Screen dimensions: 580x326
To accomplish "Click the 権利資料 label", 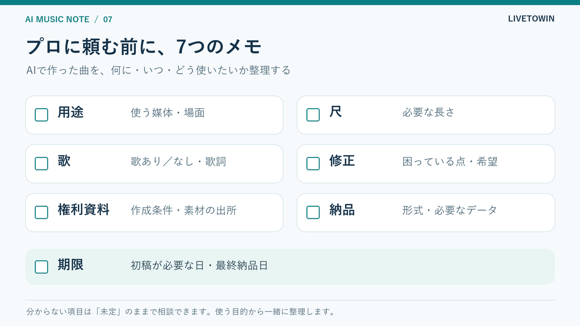I will (x=84, y=210).
